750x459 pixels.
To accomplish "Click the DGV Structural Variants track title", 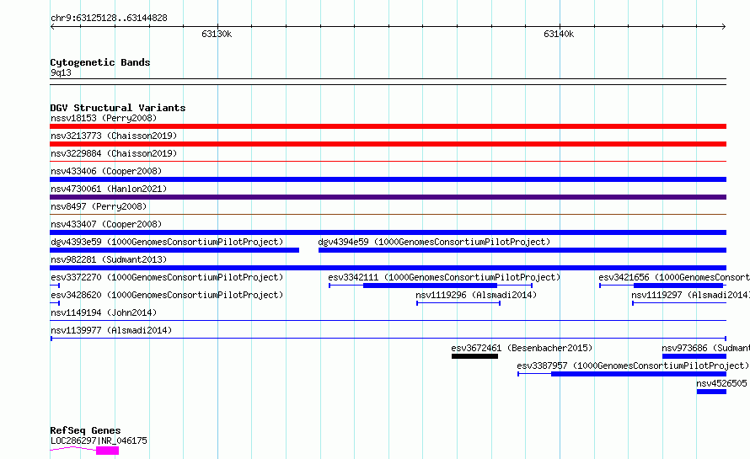I will click(x=118, y=108).
